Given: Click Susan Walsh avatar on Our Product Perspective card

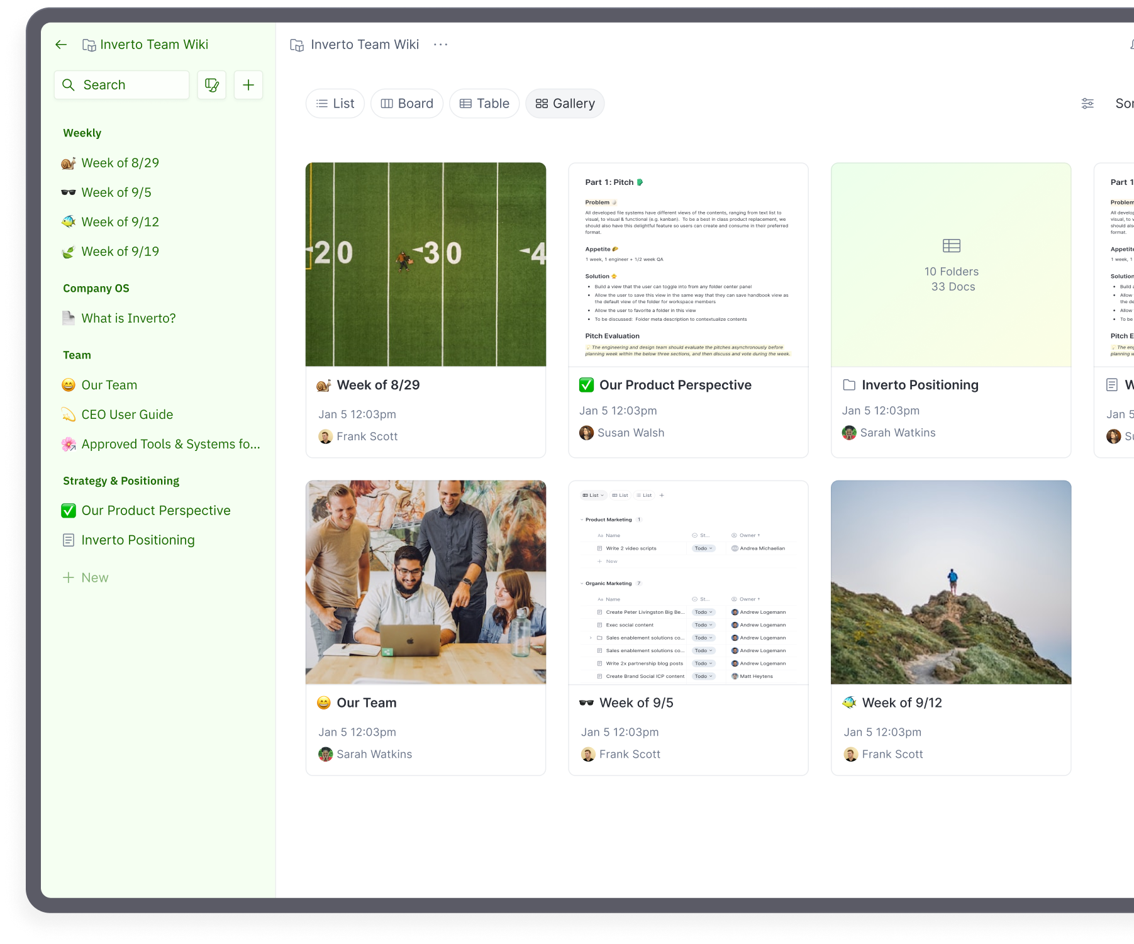Looking at the screenshot, I should 587,433.
